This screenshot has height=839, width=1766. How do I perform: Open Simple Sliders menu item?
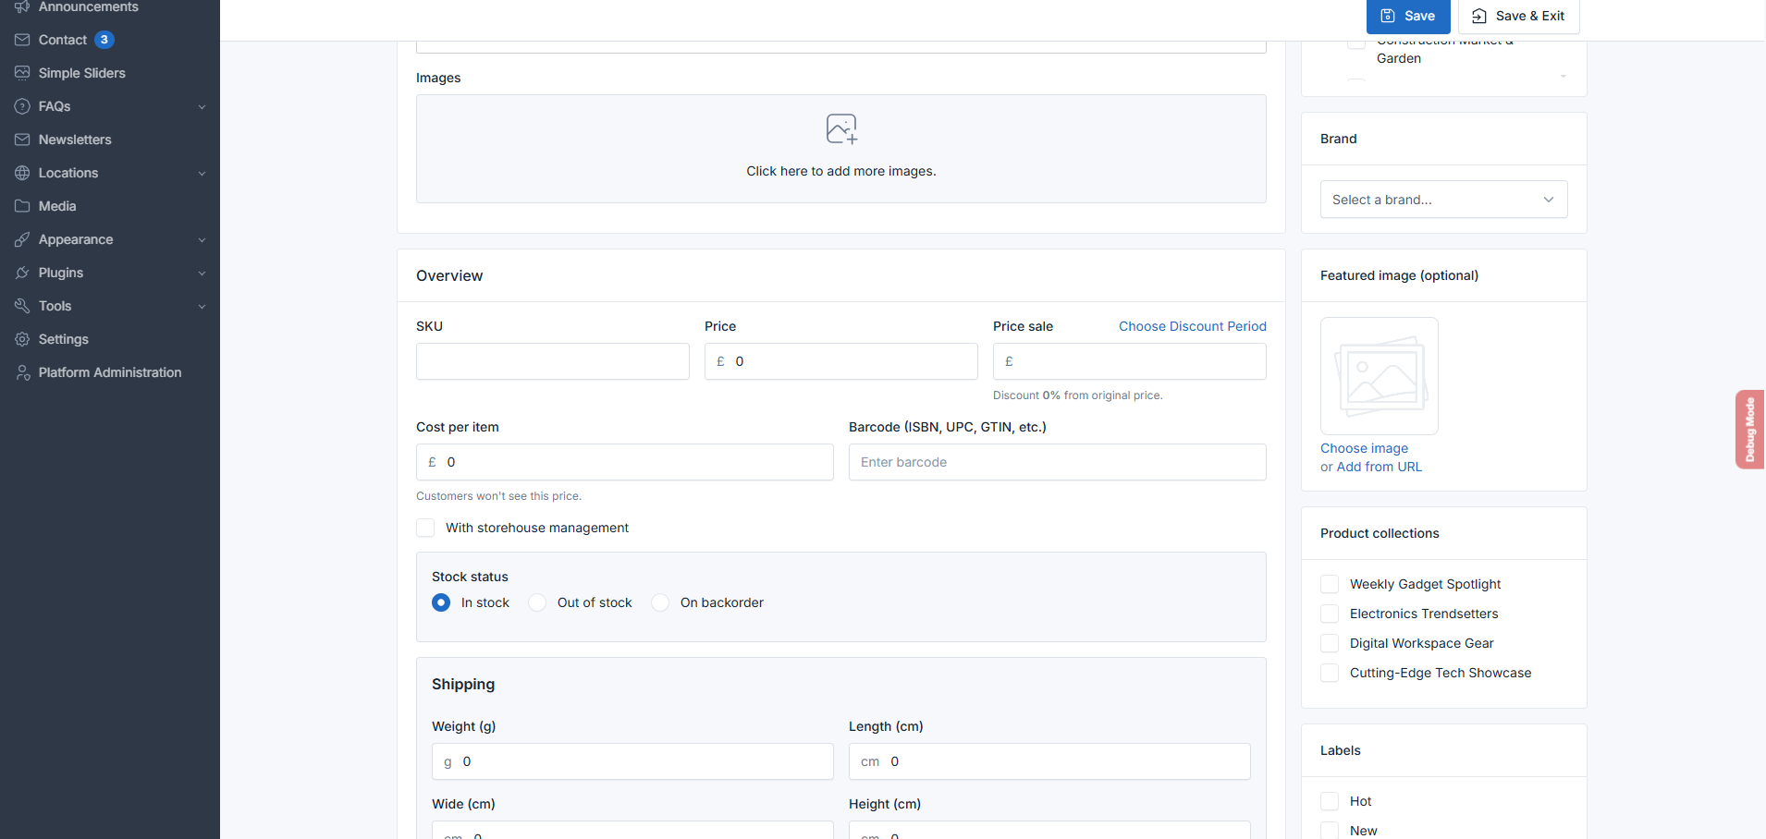pyautogui.click(x=110, y=73)
